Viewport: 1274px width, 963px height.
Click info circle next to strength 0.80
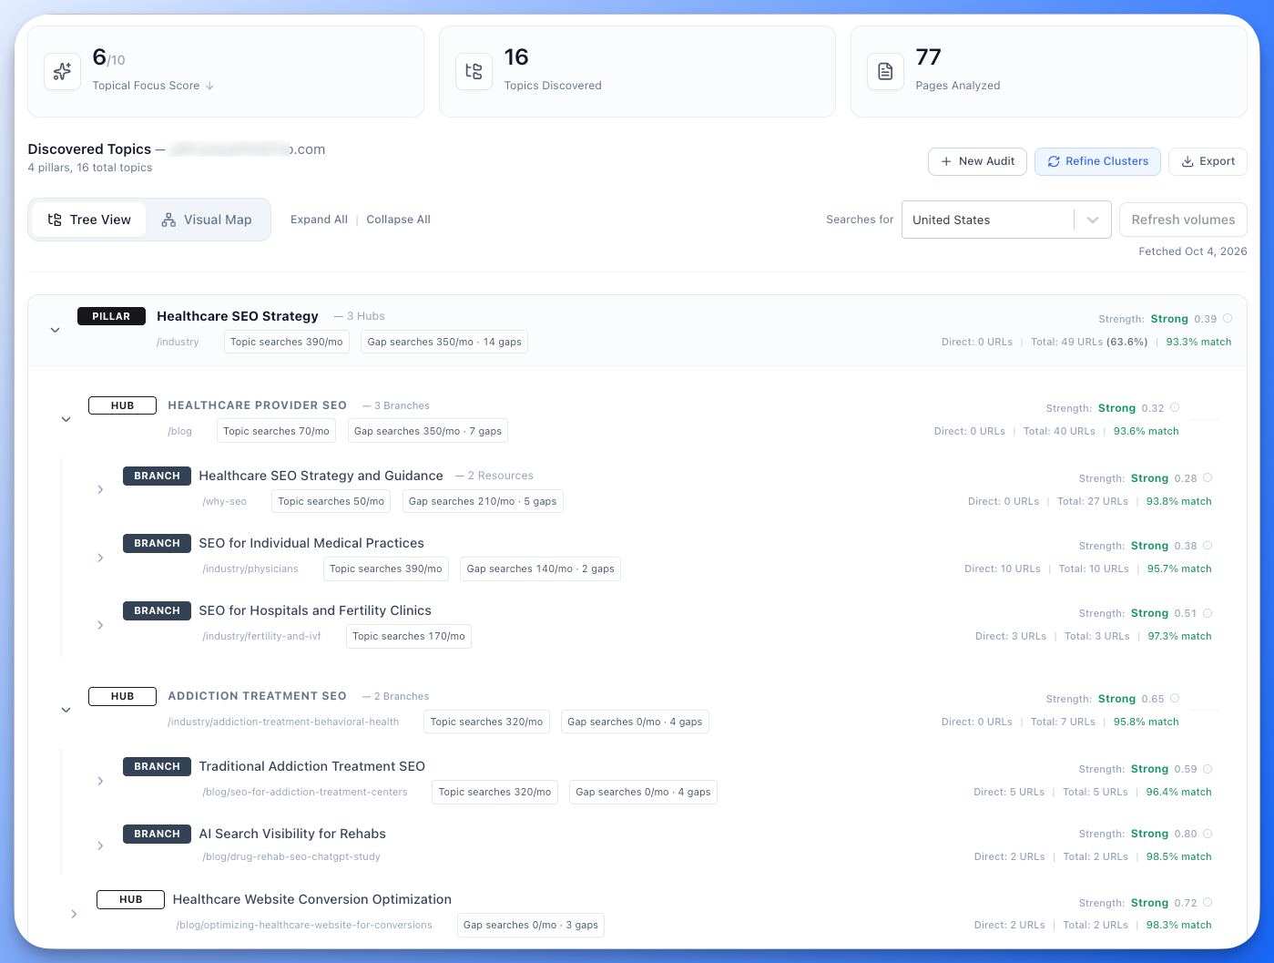point(1208,834)
